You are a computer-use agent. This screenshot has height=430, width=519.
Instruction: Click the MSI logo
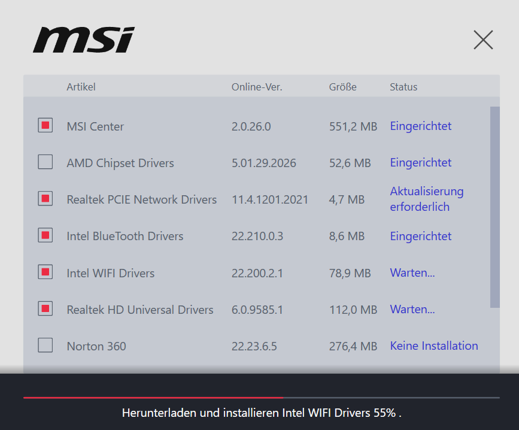click(x=84, y=40)
